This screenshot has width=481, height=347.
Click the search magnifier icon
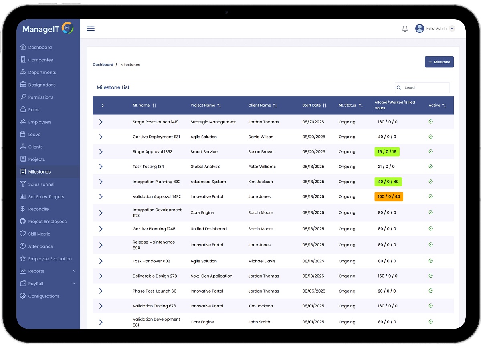pyautogui.click(x=399, y=87)
